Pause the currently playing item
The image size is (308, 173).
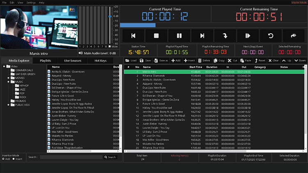179,36
